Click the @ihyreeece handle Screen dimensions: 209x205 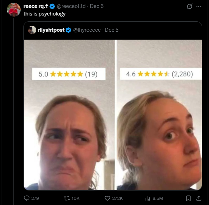(87, 30)
